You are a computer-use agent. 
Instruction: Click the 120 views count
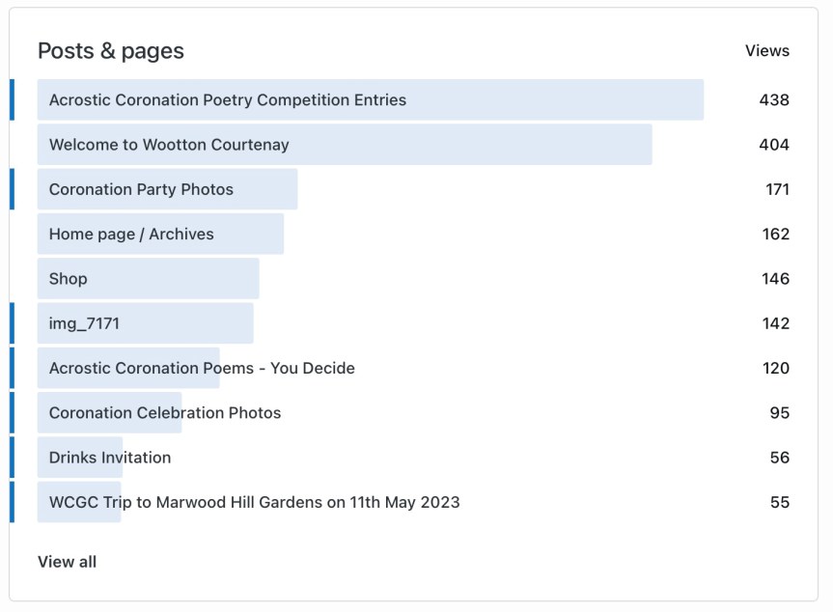coord(775,368)
